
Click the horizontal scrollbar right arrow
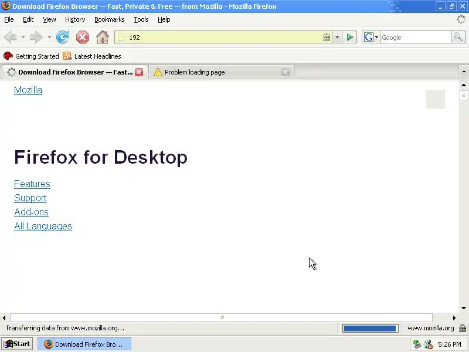(x=454, y=317)
